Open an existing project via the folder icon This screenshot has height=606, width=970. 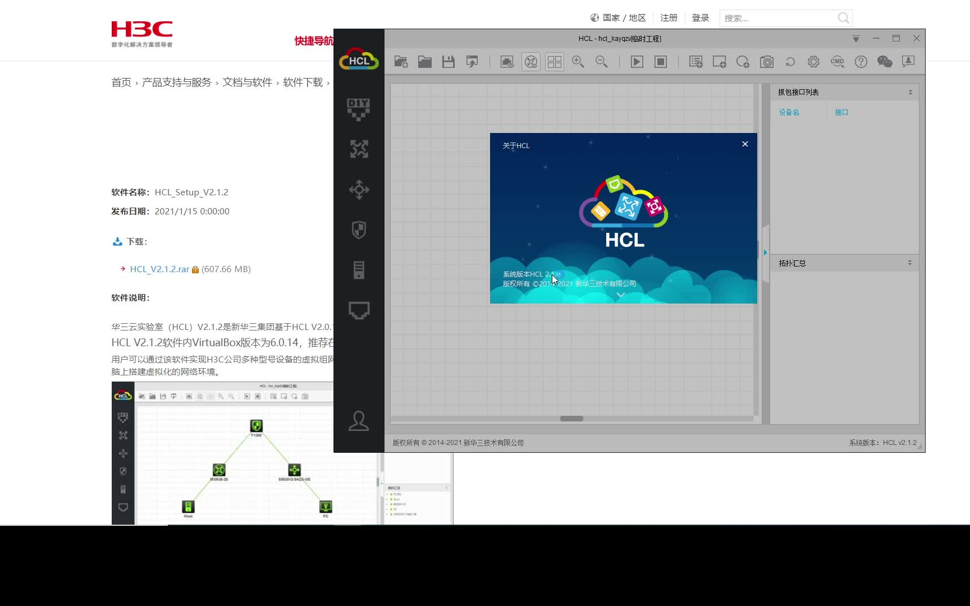[x=425, y=62]
